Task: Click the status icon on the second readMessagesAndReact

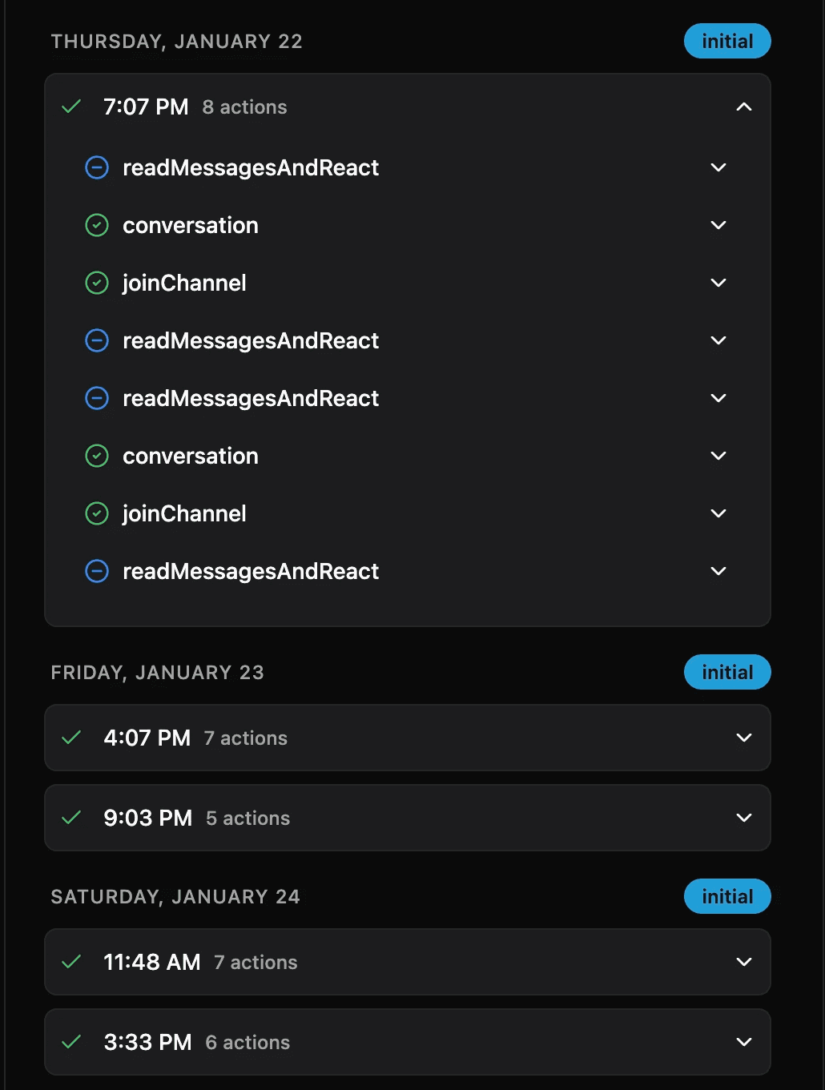Action: click(x=96, y=340)
